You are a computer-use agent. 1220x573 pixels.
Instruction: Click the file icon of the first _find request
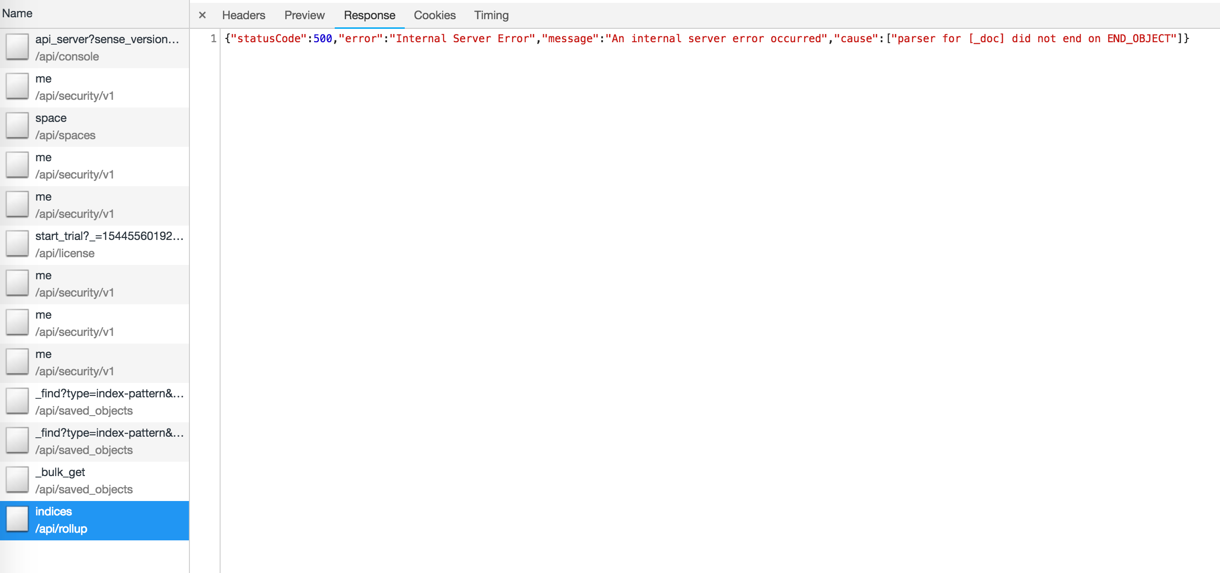[17, 401]
